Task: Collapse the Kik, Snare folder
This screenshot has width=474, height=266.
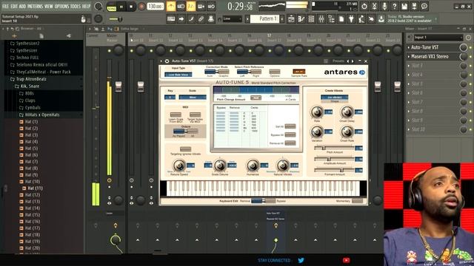Action: coord(27,86)
